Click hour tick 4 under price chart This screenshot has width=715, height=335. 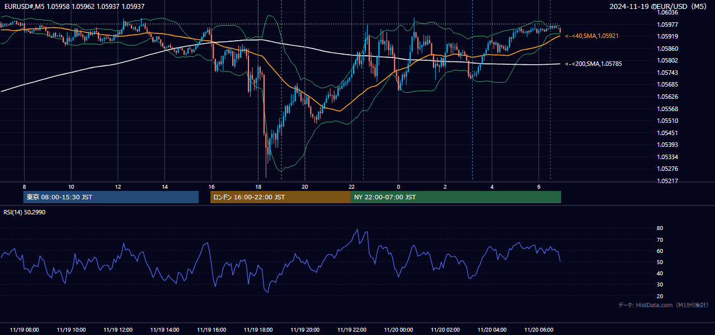pos(492,186)
